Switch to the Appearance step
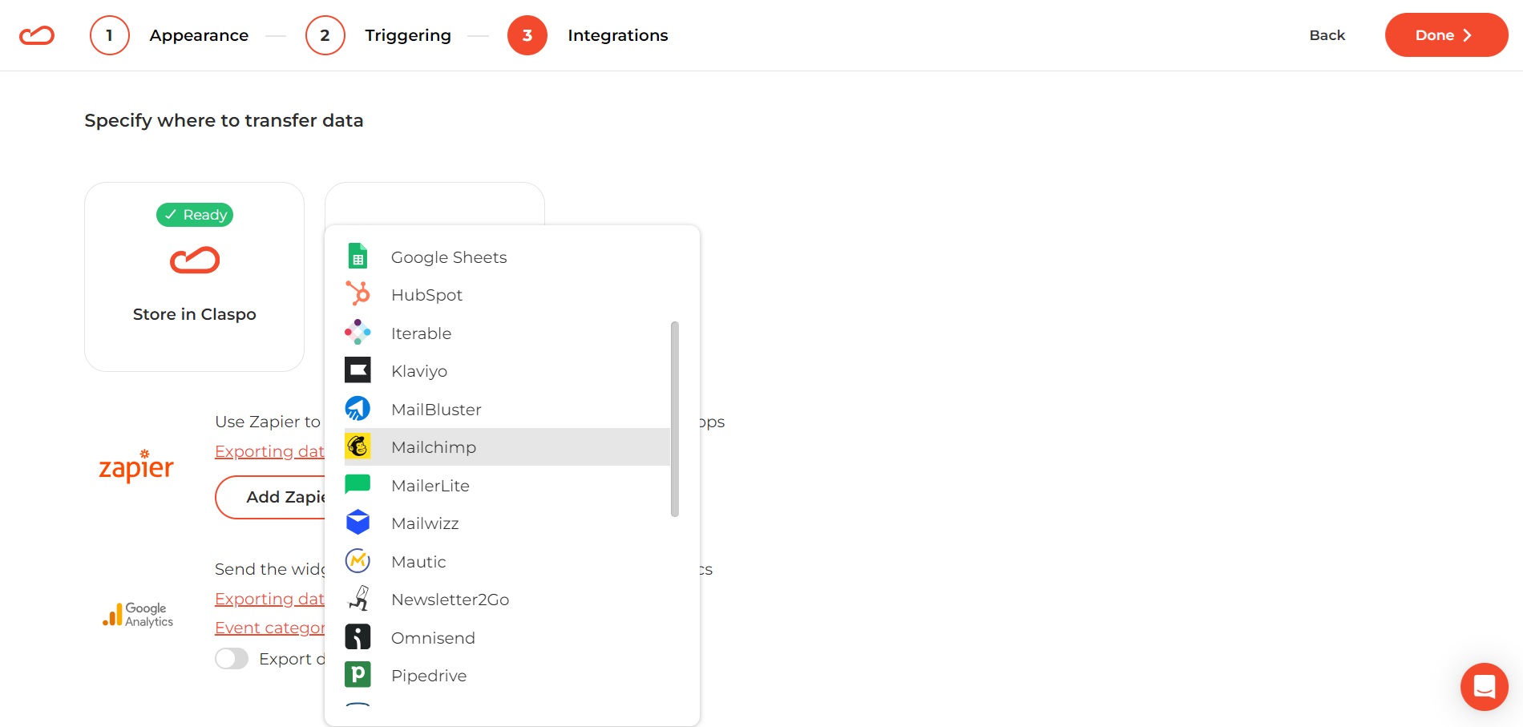 pyautogui.click(x=199, y=34)
